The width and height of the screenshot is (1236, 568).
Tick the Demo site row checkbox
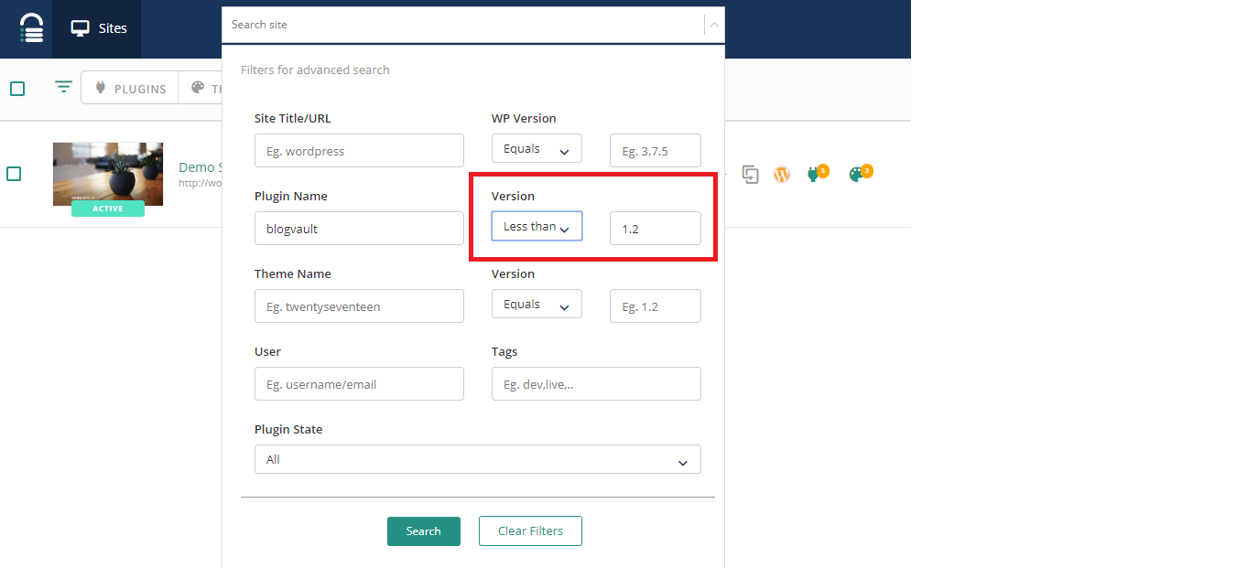click(x=14, y=174)
